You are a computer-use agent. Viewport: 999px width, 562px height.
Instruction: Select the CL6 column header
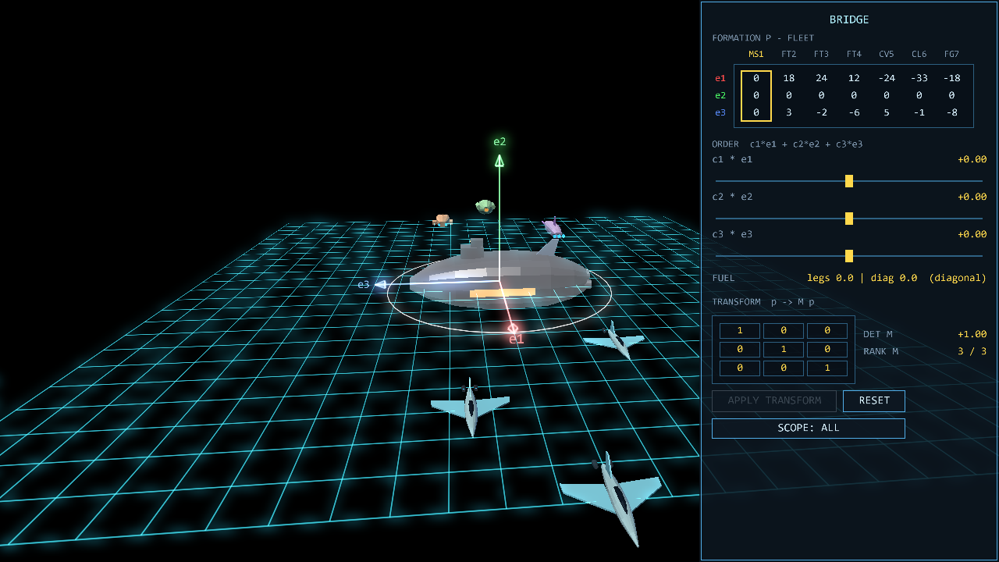click(919, 54)
